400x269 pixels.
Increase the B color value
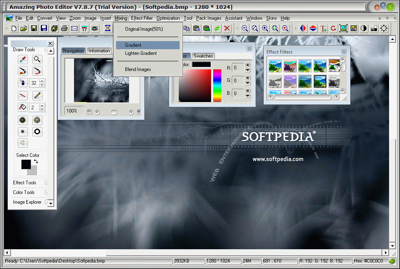pos(248,91)
